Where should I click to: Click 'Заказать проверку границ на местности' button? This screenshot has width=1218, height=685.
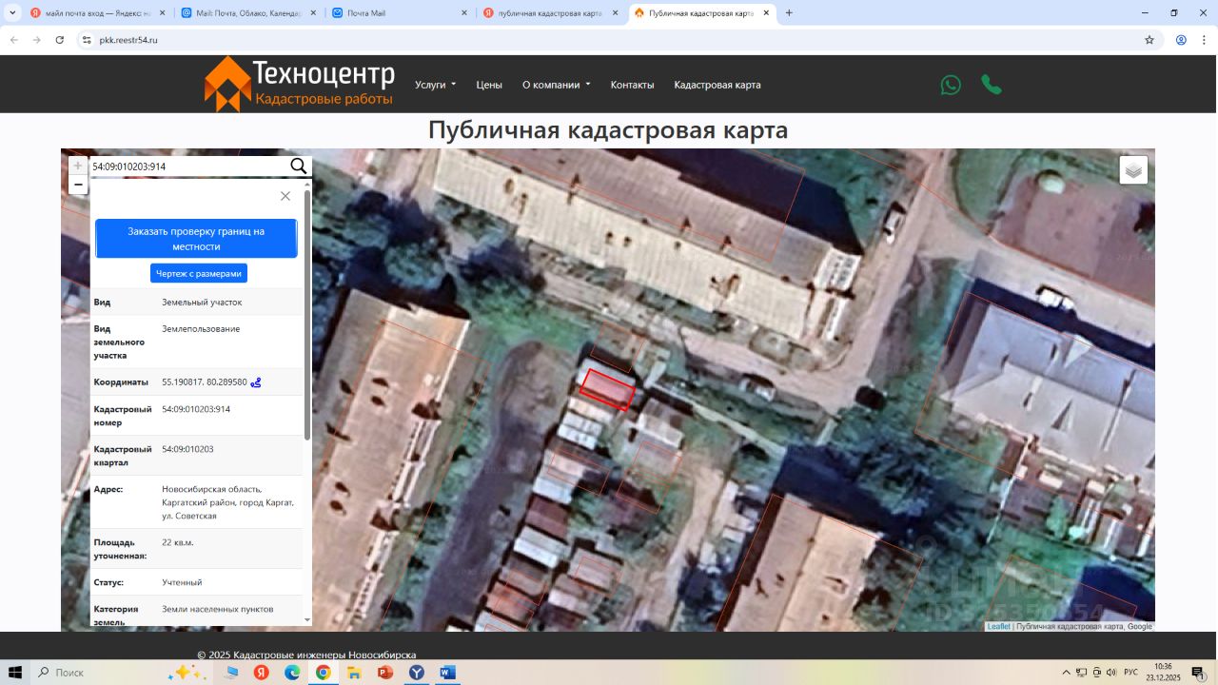pos(196,239)
